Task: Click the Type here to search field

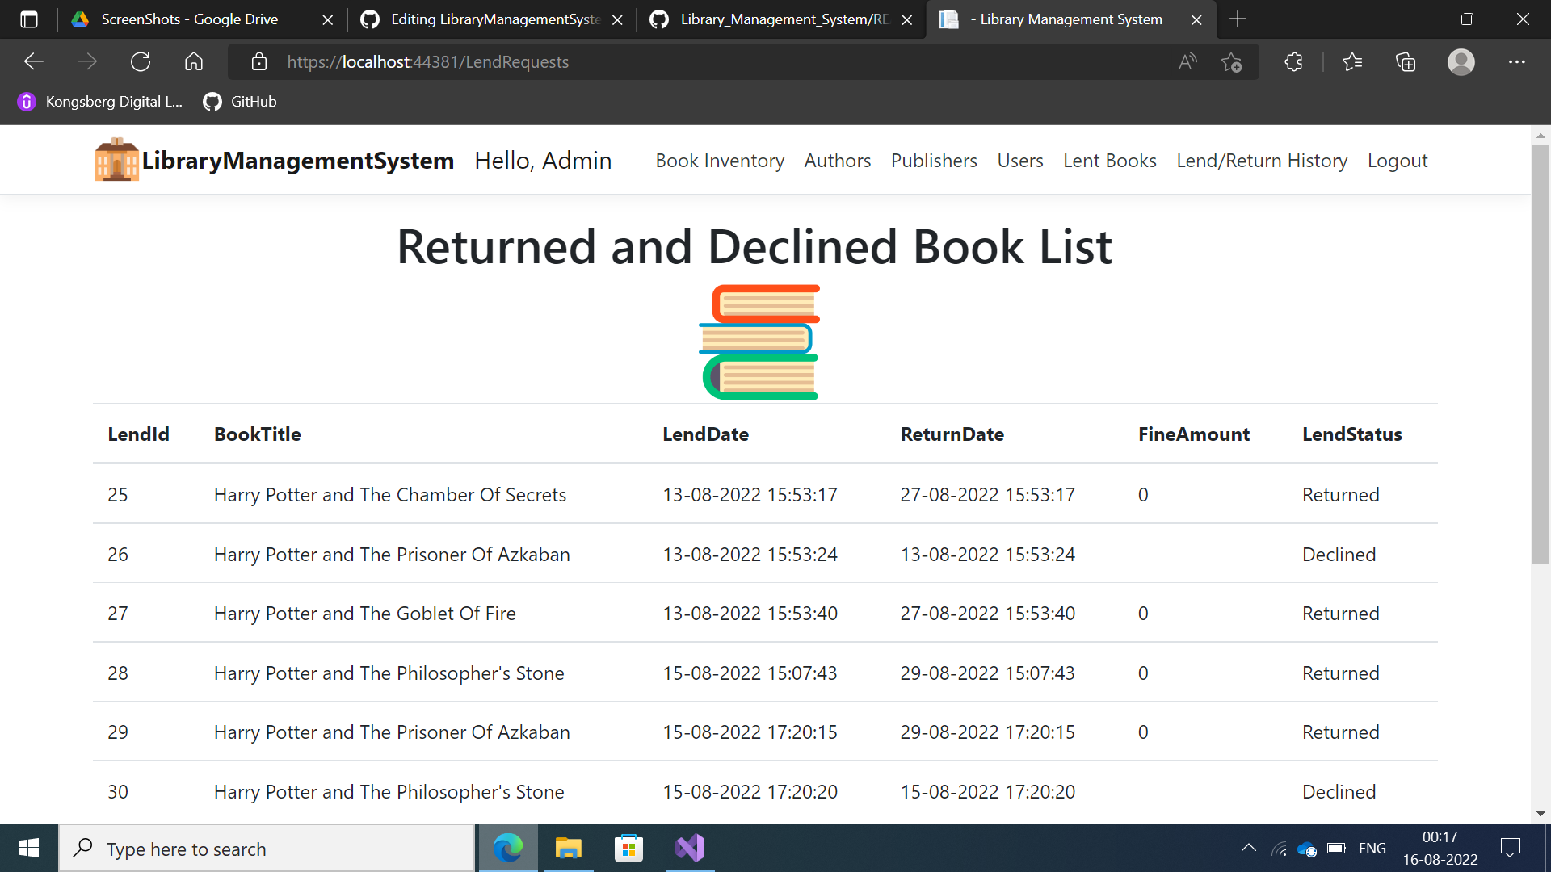Action: [267, 848]
